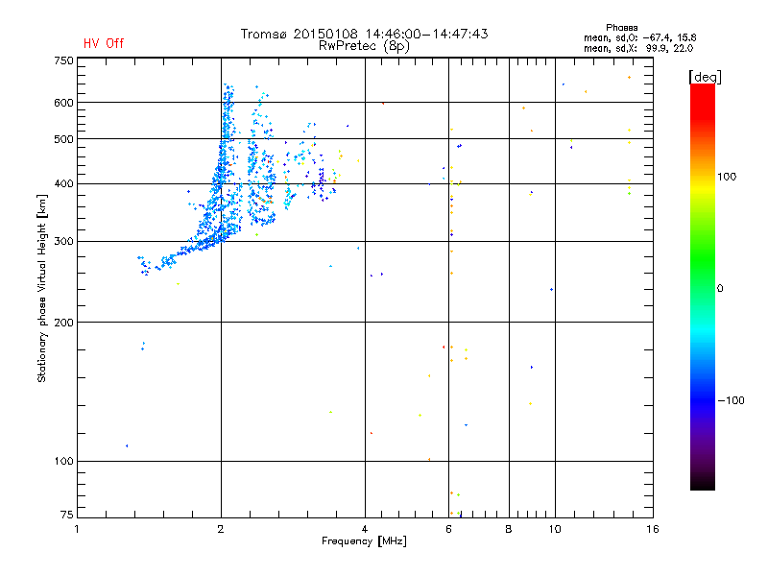Click the colorbar tick label '-100'
This screenshot has height=576, width=768.
[731, 400]
